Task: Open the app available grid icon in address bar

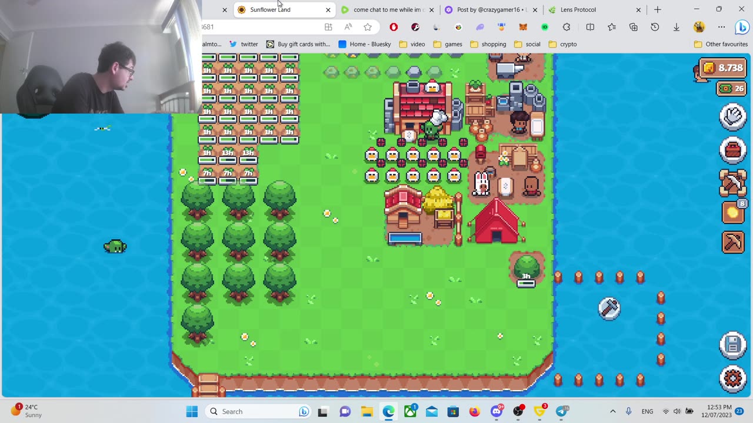Action: click(x=328, y=27)
